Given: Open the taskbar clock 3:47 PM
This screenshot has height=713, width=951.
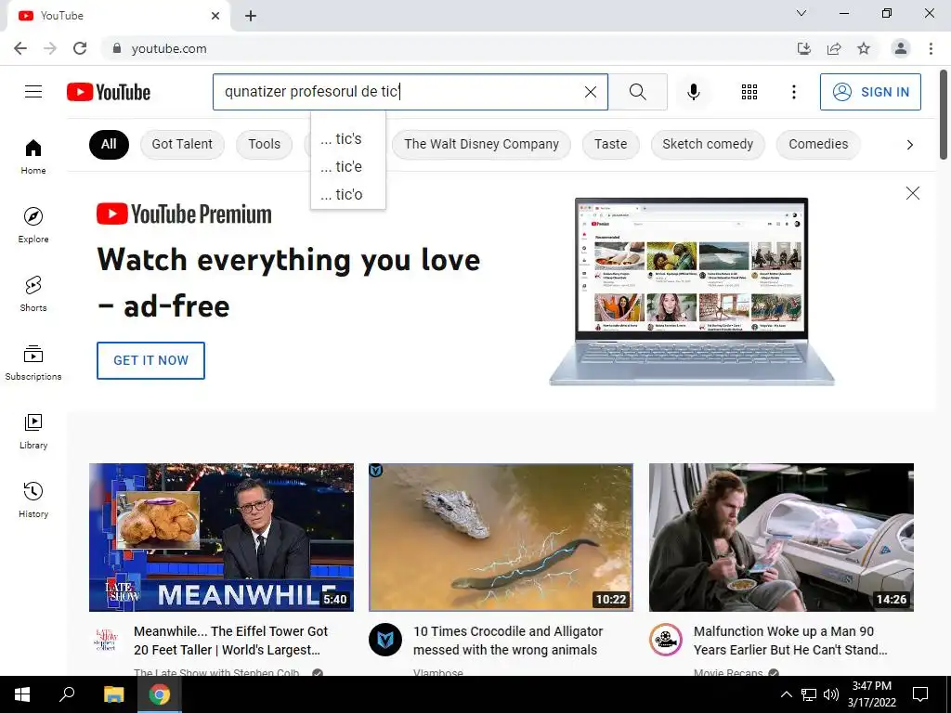Looking at the screenshot, I should [x=871, y=694].
